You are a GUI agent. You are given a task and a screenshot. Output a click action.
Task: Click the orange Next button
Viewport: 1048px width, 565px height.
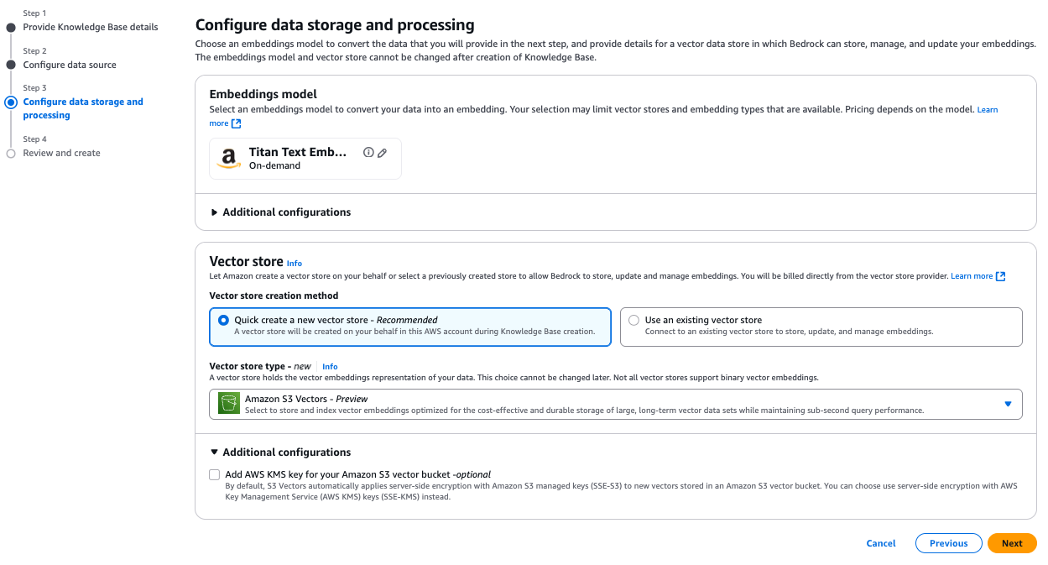[x=1012, y=543]
